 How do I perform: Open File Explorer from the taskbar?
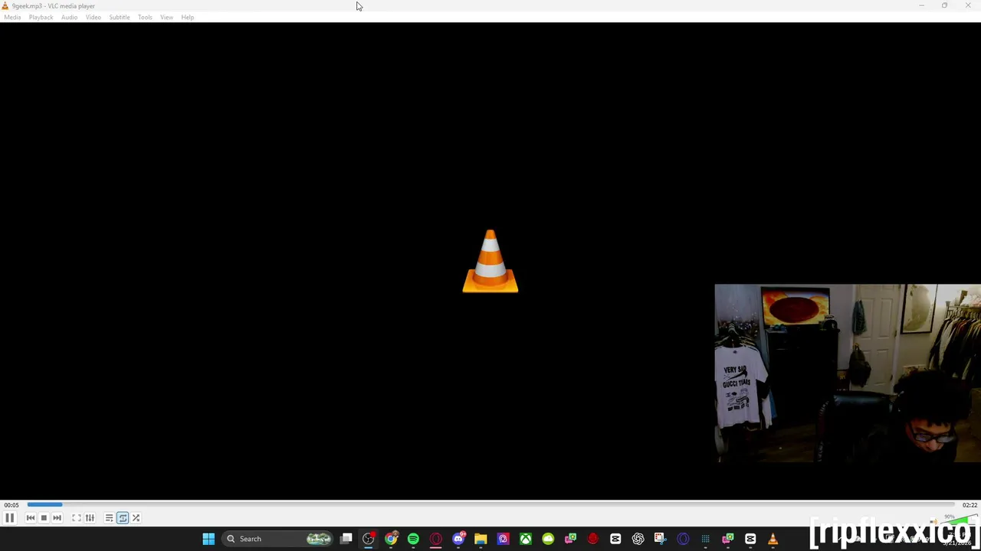click(481, 539)
